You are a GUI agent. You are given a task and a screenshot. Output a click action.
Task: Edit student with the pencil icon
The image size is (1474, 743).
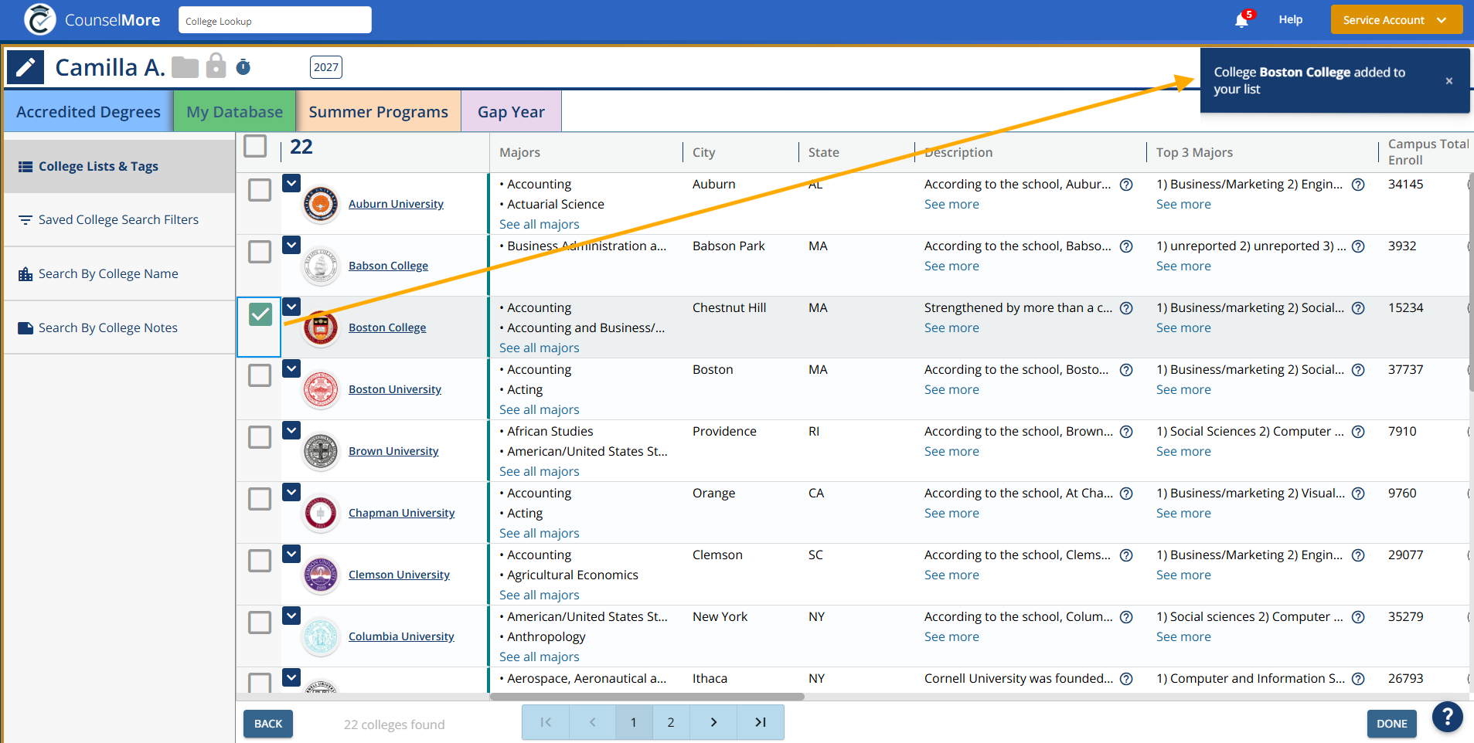click(x=26, y=68)
